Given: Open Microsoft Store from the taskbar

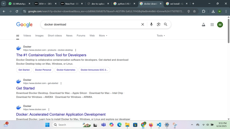Looking at the screenshot, I should point(135,125).
